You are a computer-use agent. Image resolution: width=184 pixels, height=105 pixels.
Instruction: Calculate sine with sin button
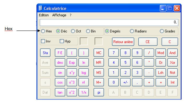60,72
